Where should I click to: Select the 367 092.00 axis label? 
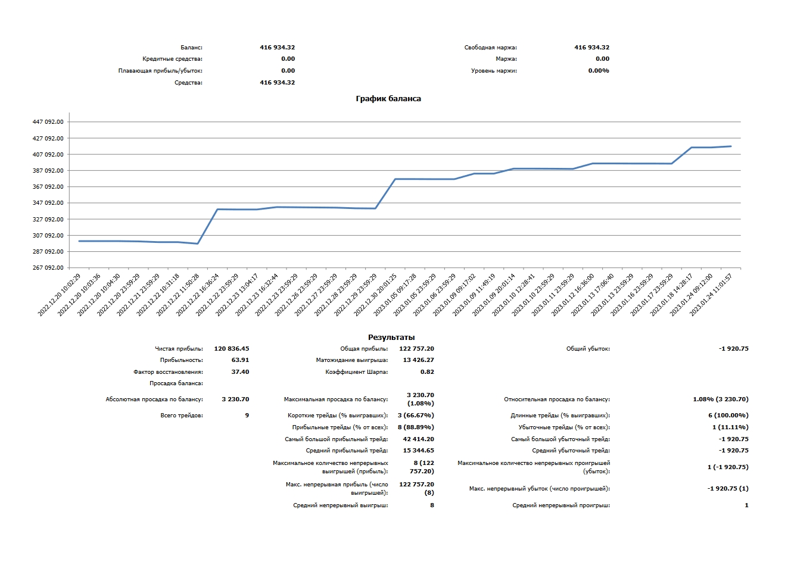48,187
